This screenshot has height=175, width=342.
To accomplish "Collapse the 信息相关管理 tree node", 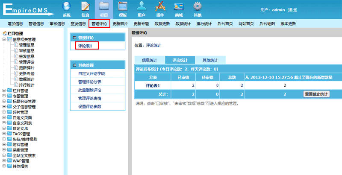I will [x=4, y=39].
